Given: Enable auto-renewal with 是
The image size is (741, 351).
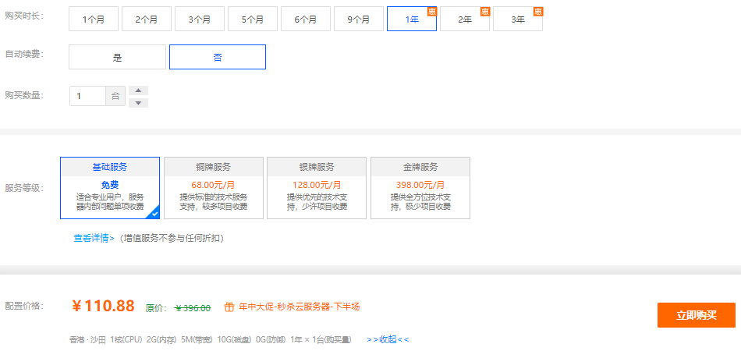Looking at the screenshot, I should (x=118, y=57).
